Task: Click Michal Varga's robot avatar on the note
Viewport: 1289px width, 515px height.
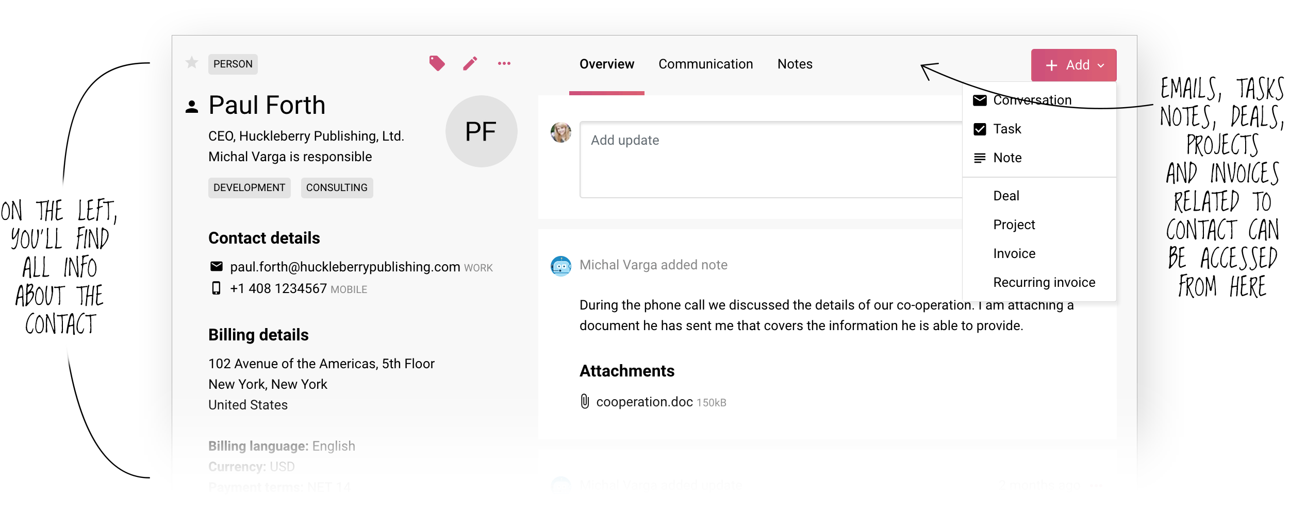Action: (x=561, y=266)
